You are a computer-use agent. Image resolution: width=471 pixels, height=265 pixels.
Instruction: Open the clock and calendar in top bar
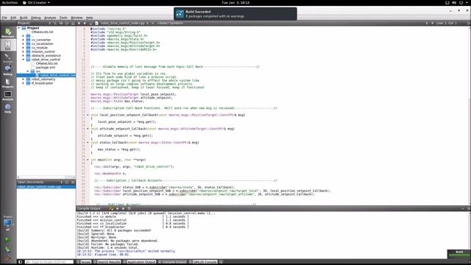[235, 3]
